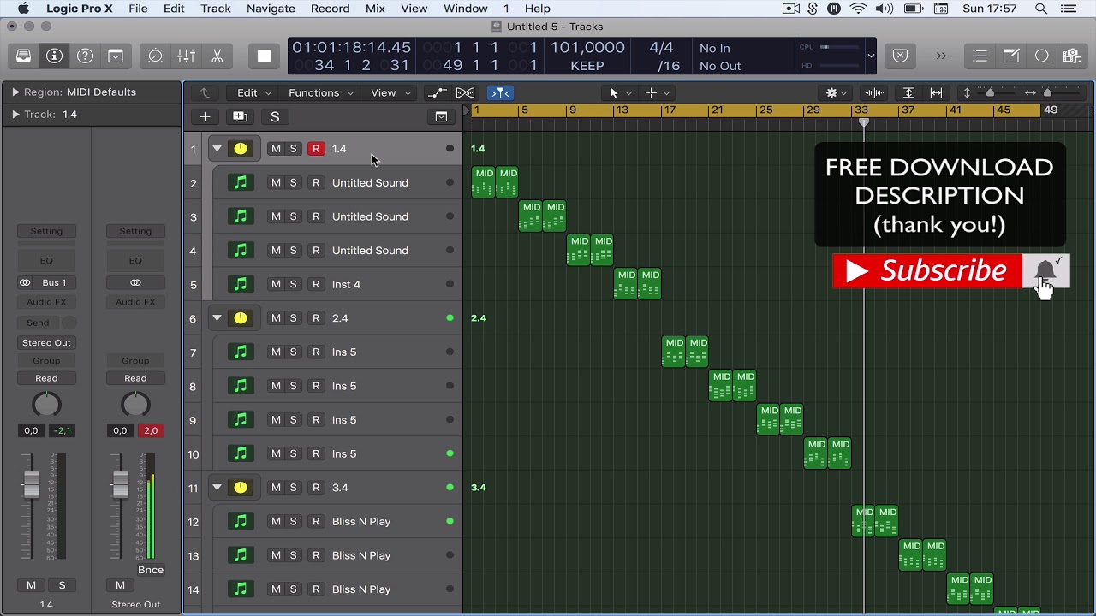Collapse the 1.4 track stack
The image size is (1096, 616).
pos(217,149)
